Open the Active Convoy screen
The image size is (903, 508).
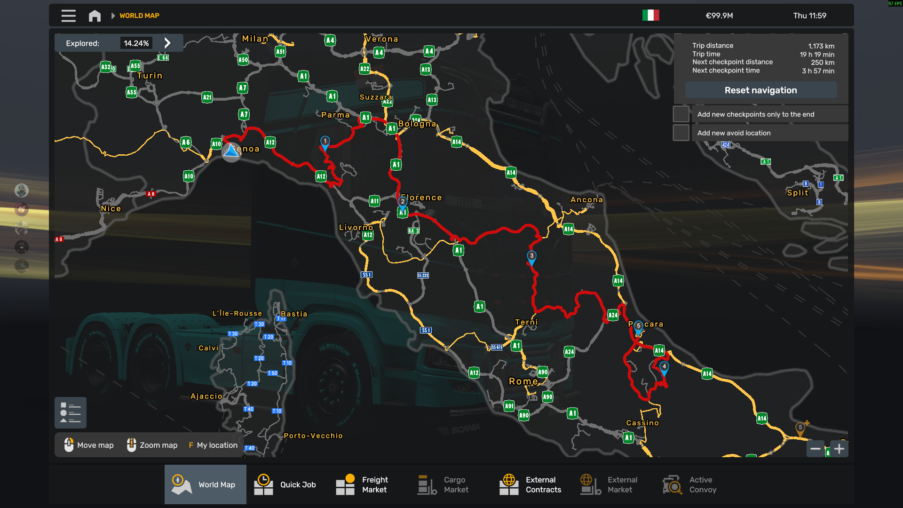673,484
